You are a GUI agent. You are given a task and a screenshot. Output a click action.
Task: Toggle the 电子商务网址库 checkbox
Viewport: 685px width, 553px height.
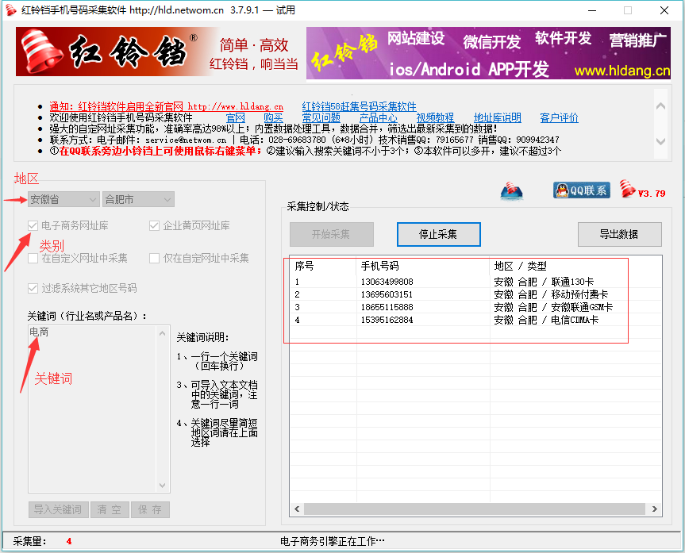click(33, 226)
